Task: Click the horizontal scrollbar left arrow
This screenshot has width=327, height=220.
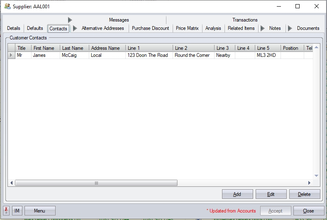Action: coord(12,183)
